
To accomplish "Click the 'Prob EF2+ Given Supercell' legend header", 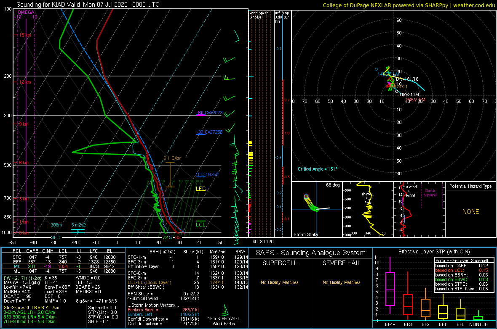I will 462,261.
